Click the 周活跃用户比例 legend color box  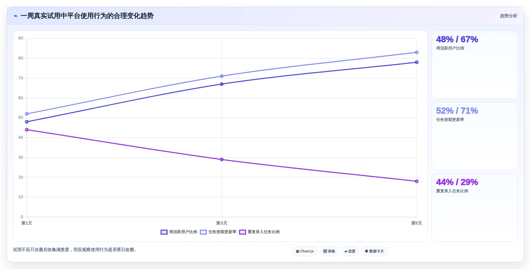point(164,232)
